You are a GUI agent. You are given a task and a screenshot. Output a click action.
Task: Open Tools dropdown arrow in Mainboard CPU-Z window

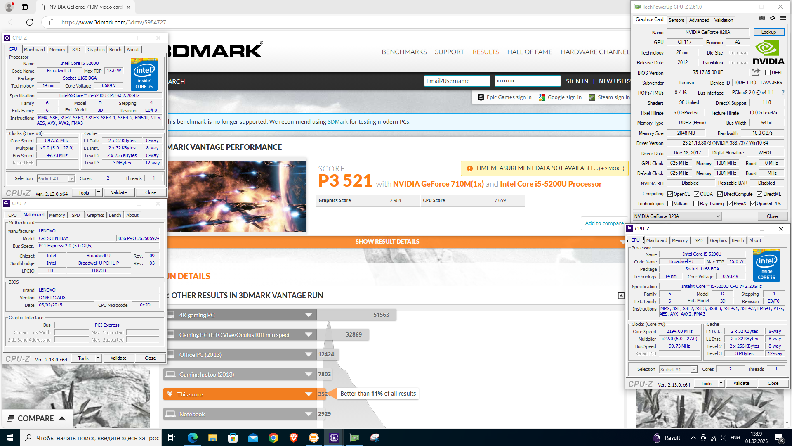[98, 358]
